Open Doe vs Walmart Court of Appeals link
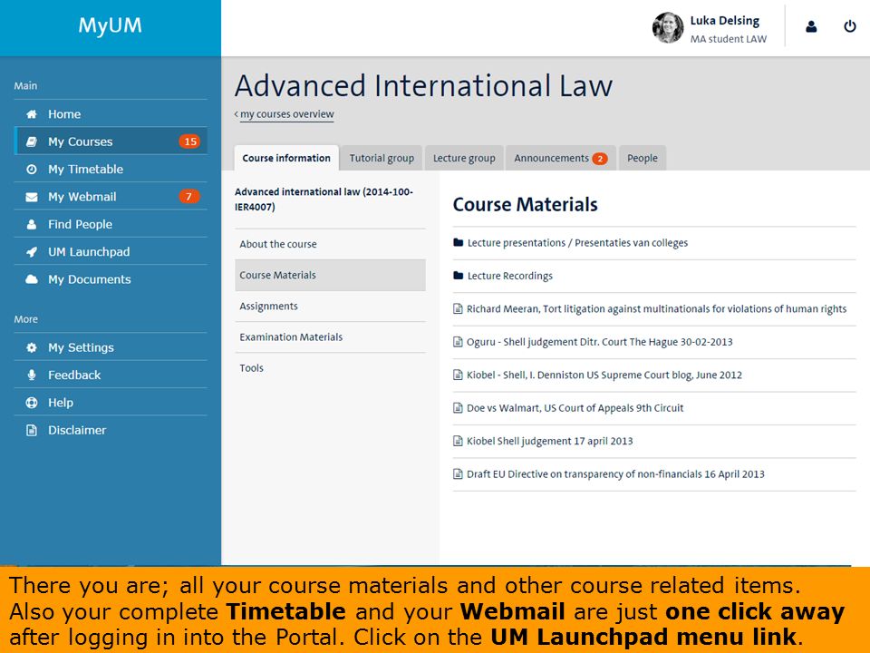 tap(575, 408)
